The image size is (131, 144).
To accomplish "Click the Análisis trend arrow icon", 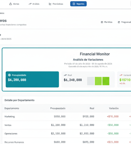I will coord(30,4).
